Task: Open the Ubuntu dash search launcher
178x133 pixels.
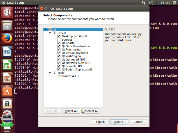Action: [x=7, y=12]
